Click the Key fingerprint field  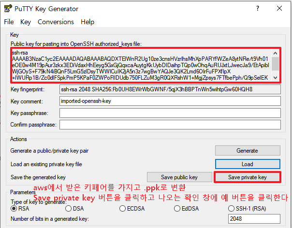coord(170,89)
